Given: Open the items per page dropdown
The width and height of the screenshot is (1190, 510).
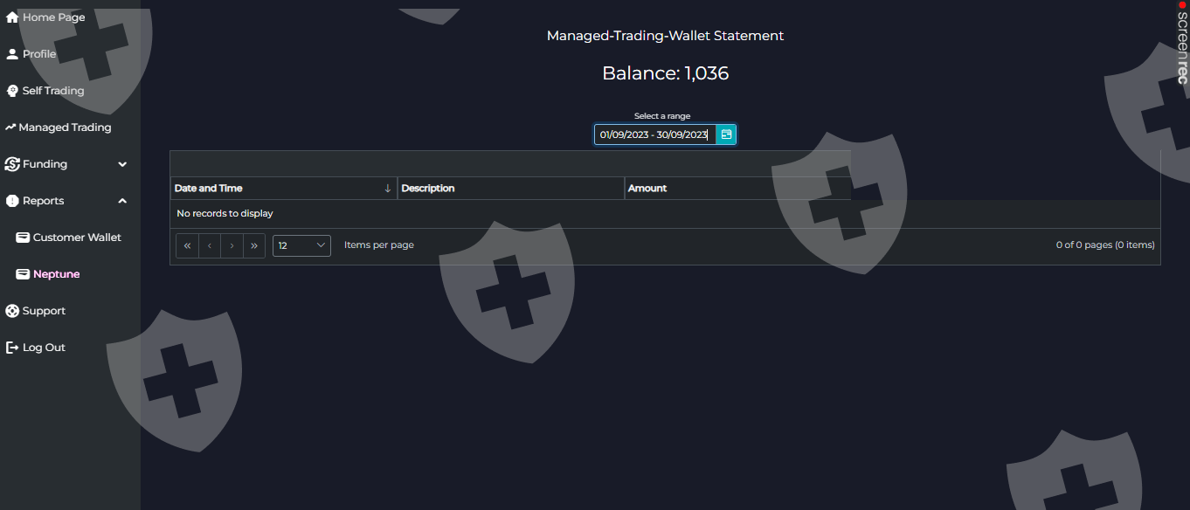Looking at the screenshot, I should (x=301, y=245).
